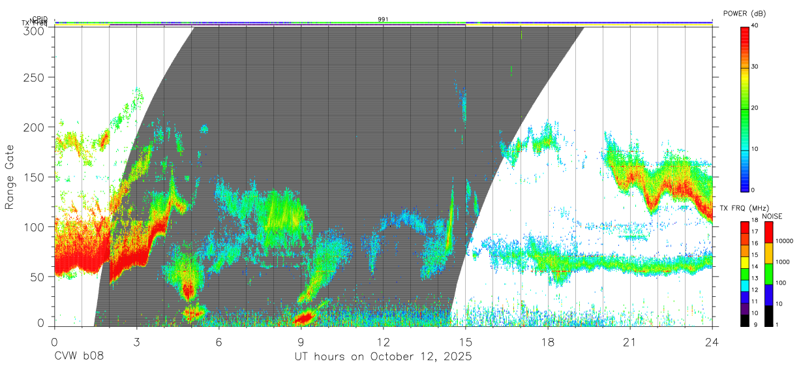
Task: Click the 300 tick label on the Range Gate axis
Action: pyautogui.click(x=35, y=30)
